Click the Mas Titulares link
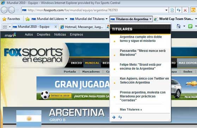Viewport: 197px width, 128px height. (x=131, y=109)
